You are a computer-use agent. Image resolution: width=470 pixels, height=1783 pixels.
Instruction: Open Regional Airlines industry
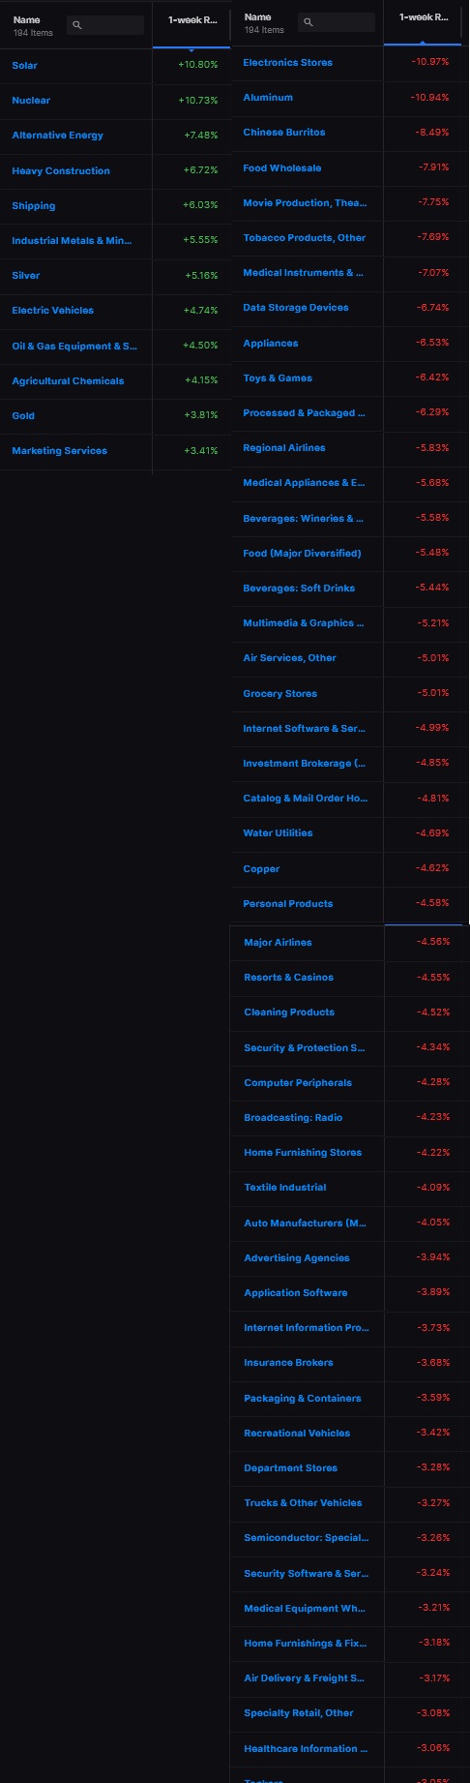point(284,448)
